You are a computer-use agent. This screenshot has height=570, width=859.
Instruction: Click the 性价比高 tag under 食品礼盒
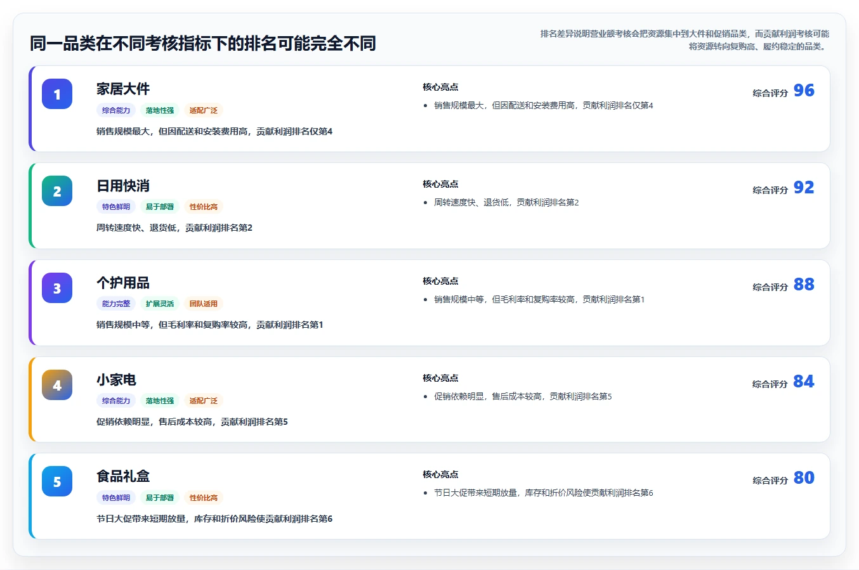(204, 498)
